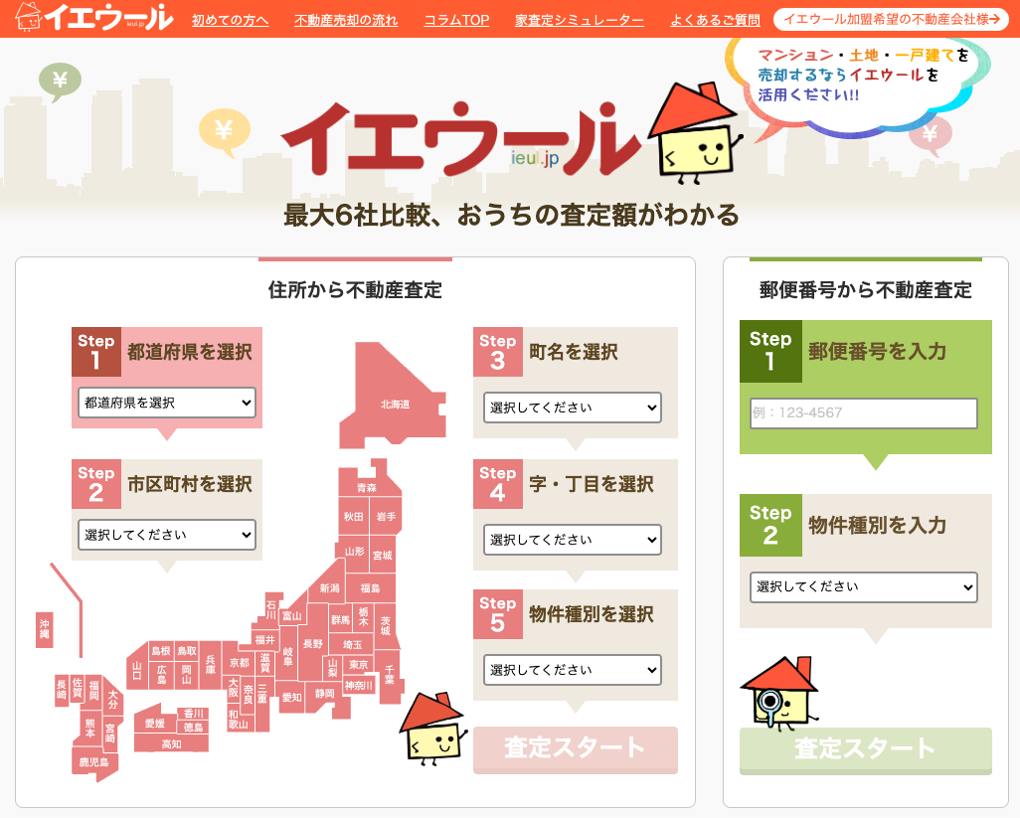The width and height of the screenshot is (1020, 818).
Task: Select 鹿児島 on the map
Action: click(x=94, y=762)
